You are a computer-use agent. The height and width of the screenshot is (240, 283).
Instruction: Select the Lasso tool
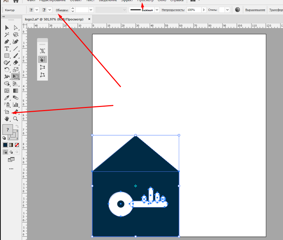(15, 35)
